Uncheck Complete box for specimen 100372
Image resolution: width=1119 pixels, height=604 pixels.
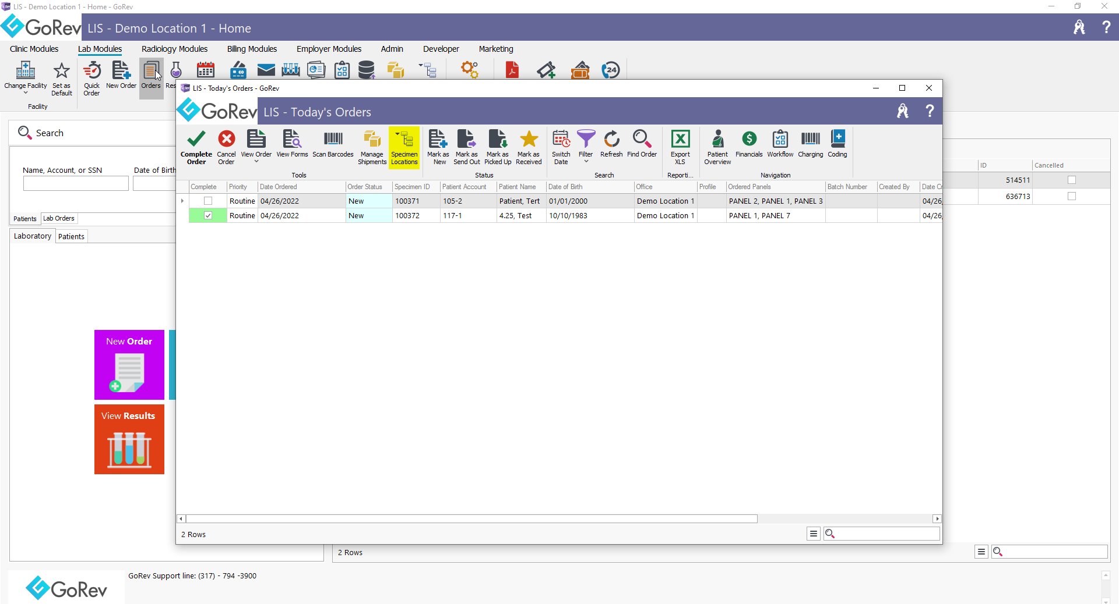pos(208,215)
